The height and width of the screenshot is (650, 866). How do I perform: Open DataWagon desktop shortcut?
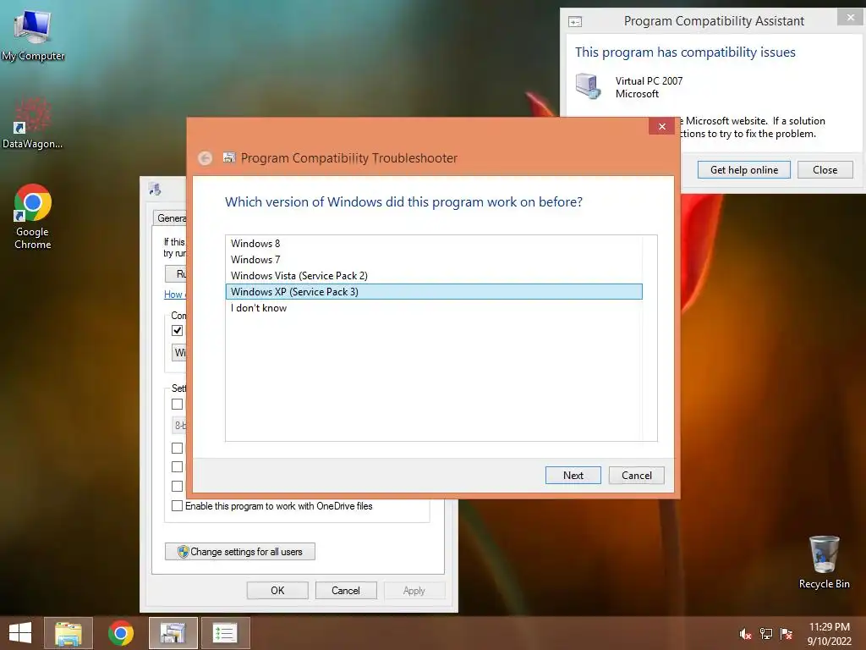click(x=32, y=123)
